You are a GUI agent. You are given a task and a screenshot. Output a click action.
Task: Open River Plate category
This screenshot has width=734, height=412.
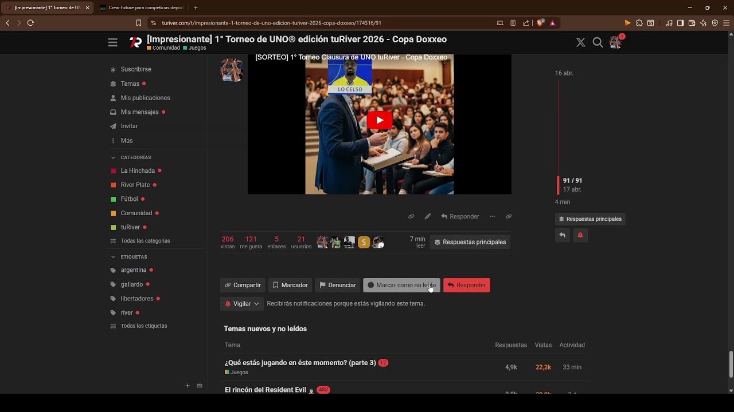point(135,185)
